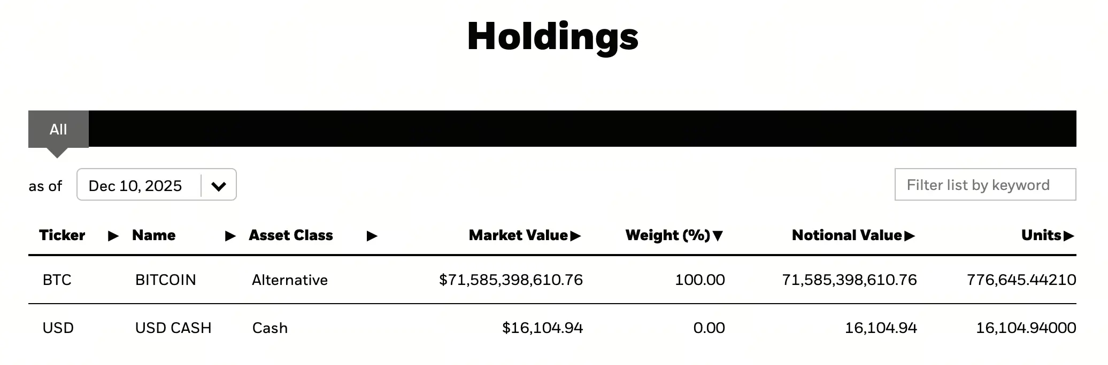The image size is (1108, 365).
Task: Select the BTC ticker row
Action: [x=552, y=280]
